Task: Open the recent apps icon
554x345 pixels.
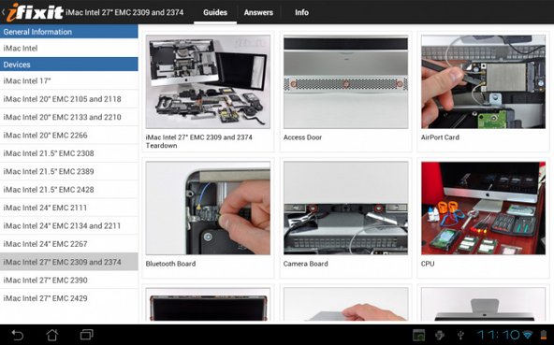Action: coord(86,335)
